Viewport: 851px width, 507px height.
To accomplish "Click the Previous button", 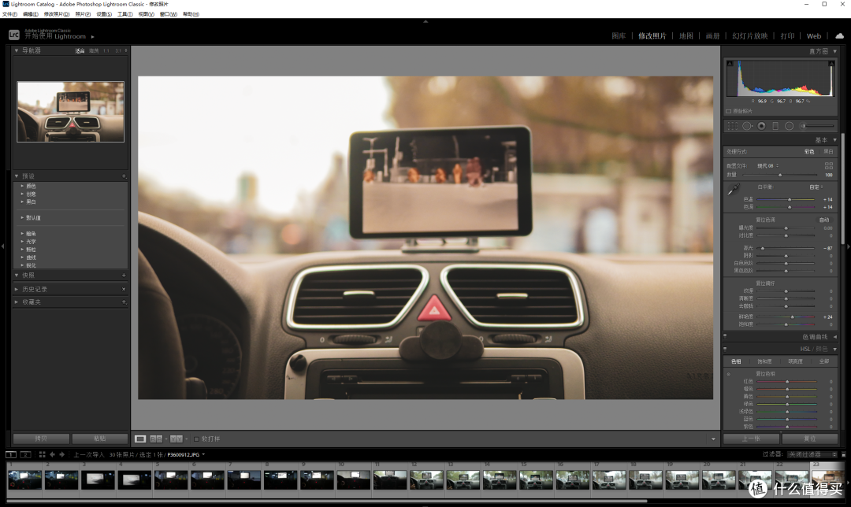I will pyautogui.click(x=751, y=439).
